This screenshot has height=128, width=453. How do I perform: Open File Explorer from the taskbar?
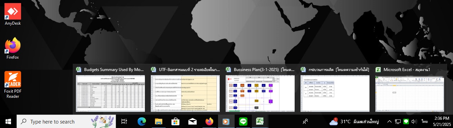click(x=158, y=121)
